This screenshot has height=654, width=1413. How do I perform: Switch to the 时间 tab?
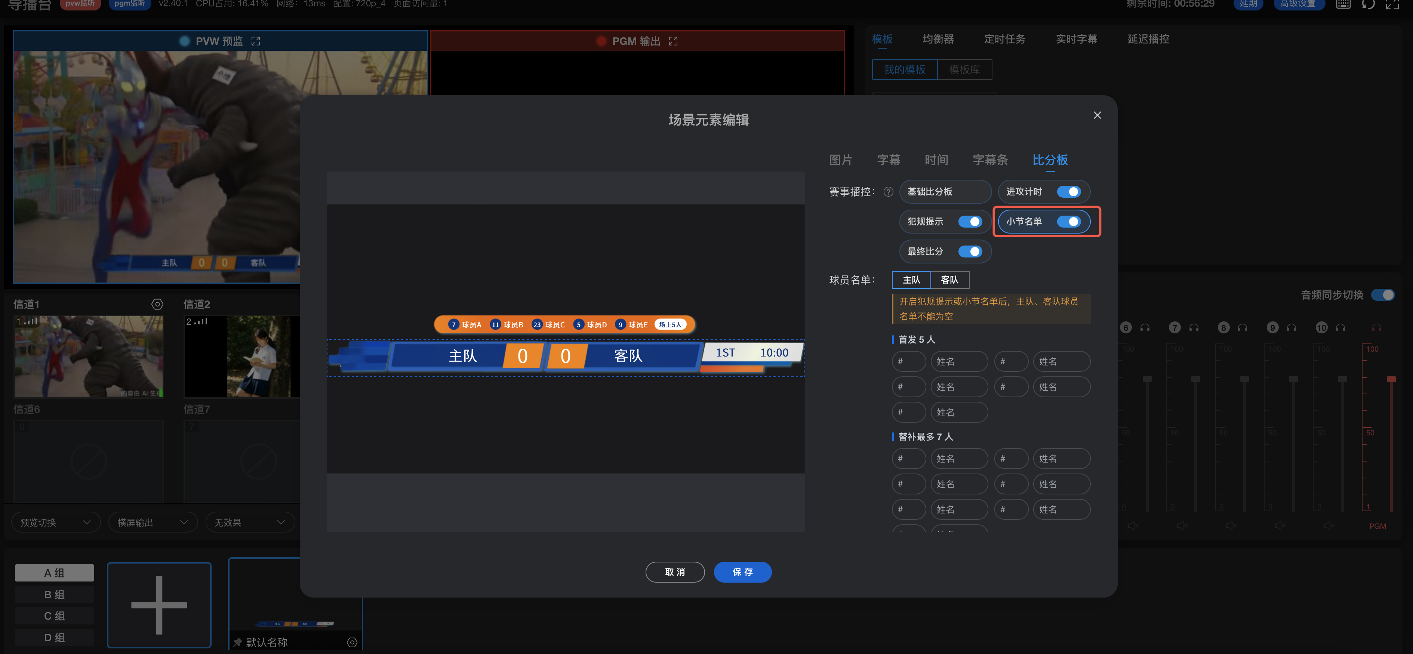[x=936, y=160]
